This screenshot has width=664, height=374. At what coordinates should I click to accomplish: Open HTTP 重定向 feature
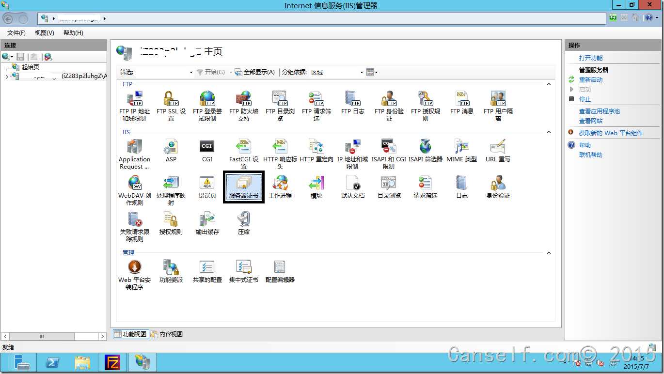click(x=316, y=150)
